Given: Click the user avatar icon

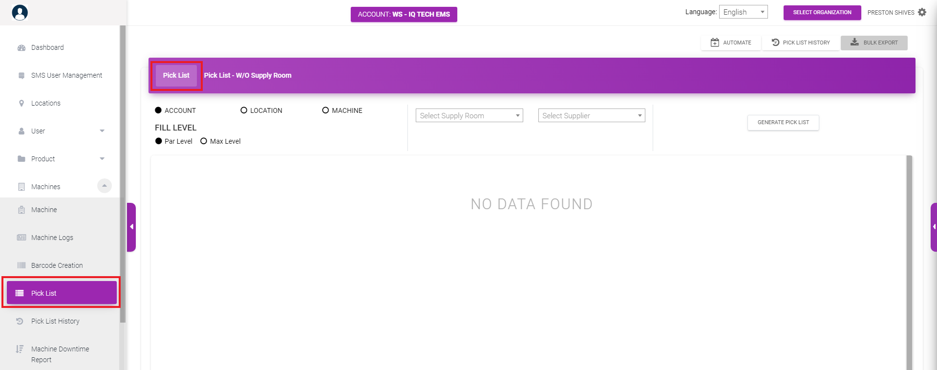Looking at the screenshot, I should click(x=20, y=13).
